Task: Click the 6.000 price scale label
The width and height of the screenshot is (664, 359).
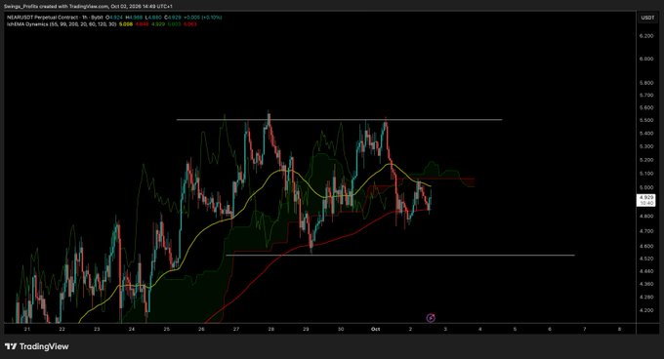Action: click(x=646, y=59)
